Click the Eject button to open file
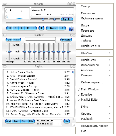Image resolution: width=116 pixels, height=136 pixels. point(41,28)
